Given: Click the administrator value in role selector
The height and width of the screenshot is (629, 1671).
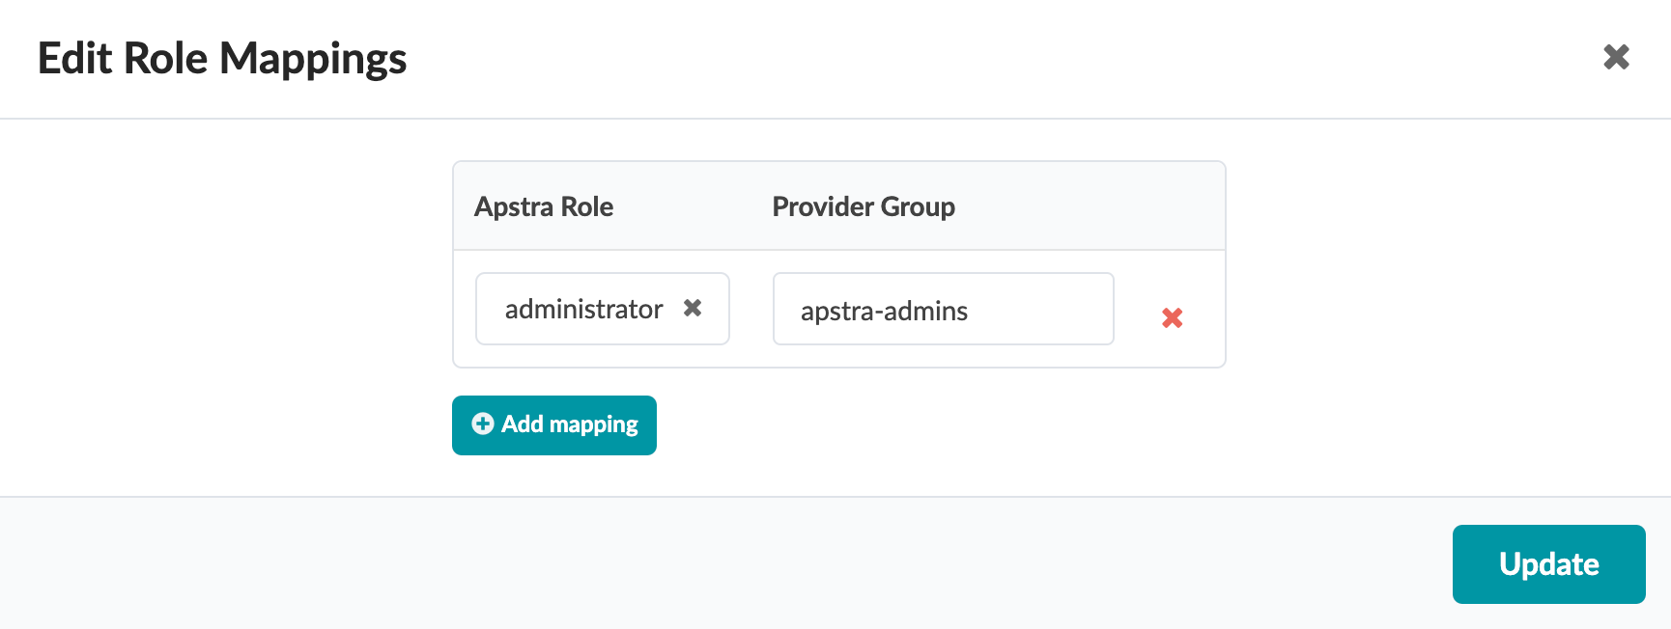Looking at the screenshot, I should click(583, 309).
